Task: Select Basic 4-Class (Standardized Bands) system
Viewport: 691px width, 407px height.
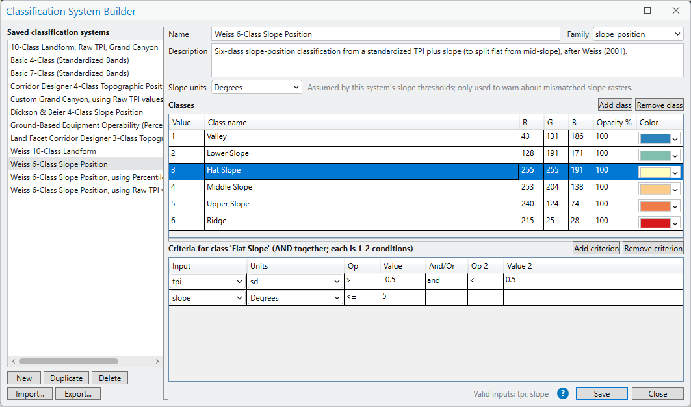Action: [x=70, y=60]
